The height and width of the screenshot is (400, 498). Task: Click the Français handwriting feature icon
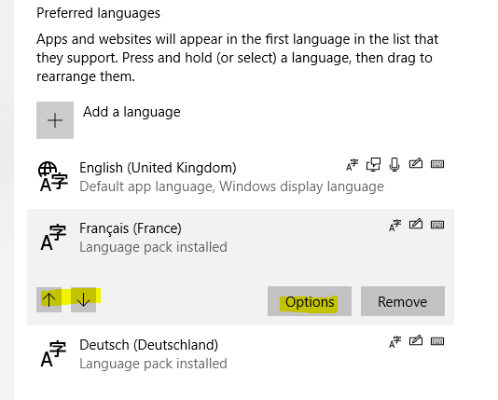416,224
